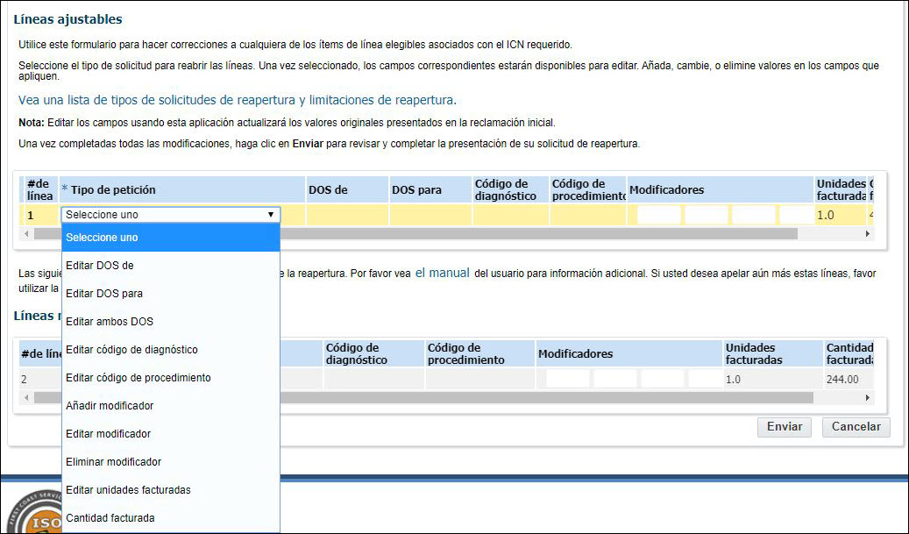Screen dimensions: 909x534
Task: Click third modifier field in line 2
Action: [663, 379]
